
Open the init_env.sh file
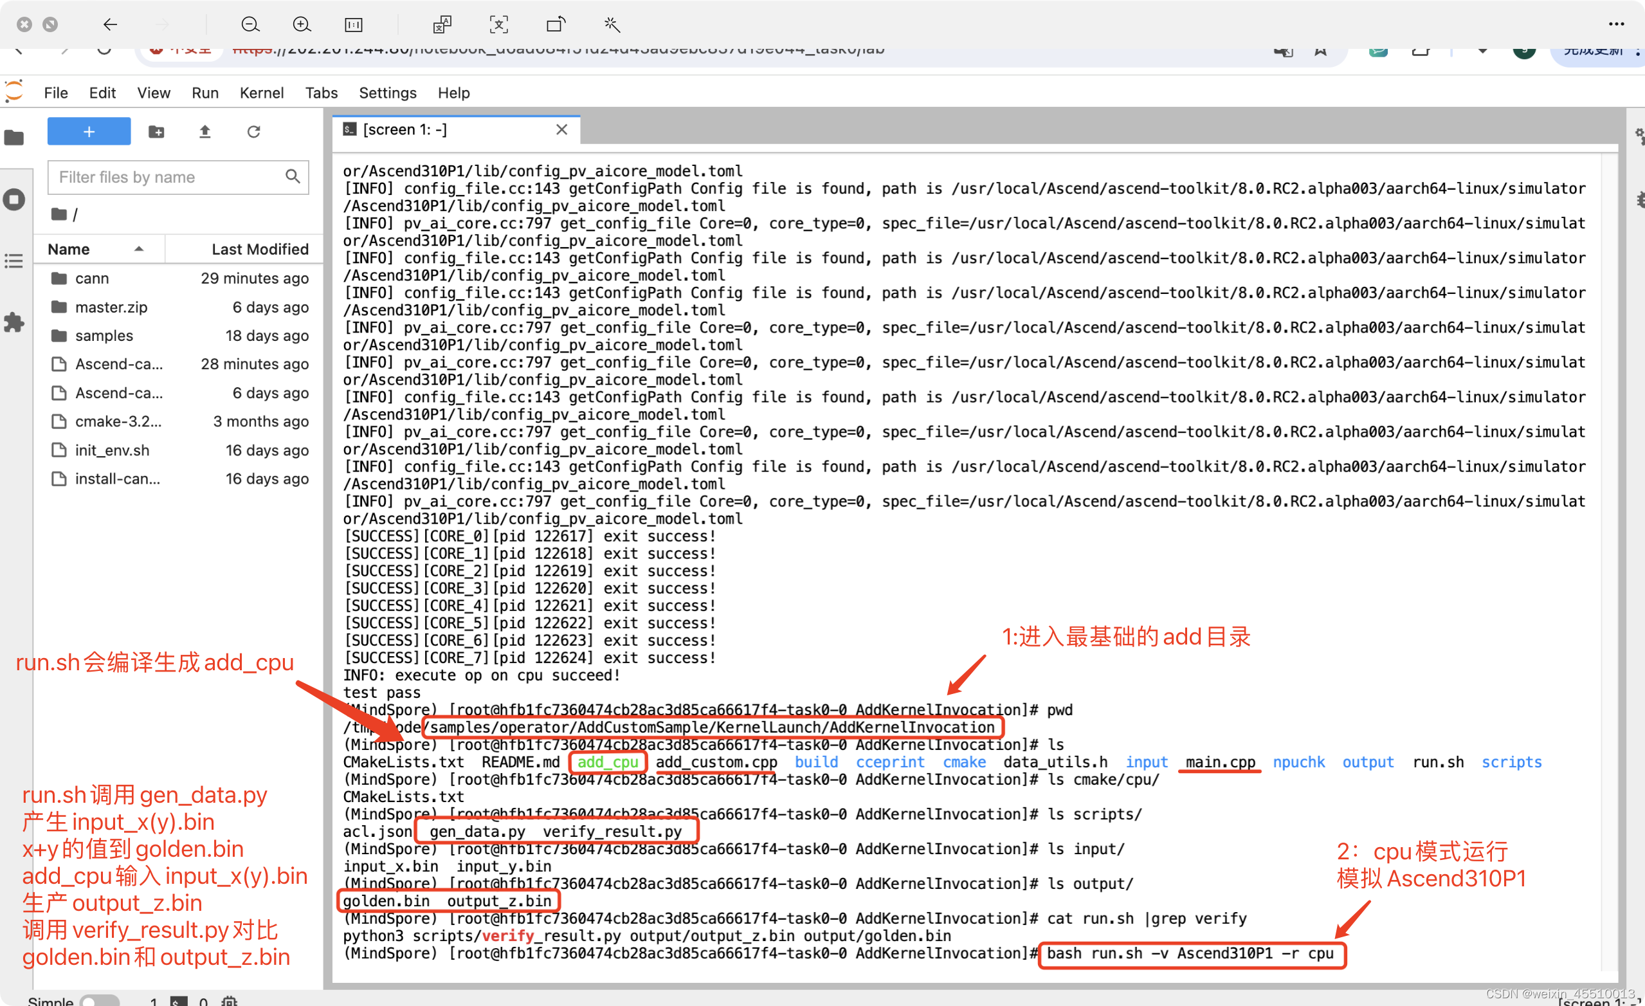pyautogui.click(x=112, y=450)
